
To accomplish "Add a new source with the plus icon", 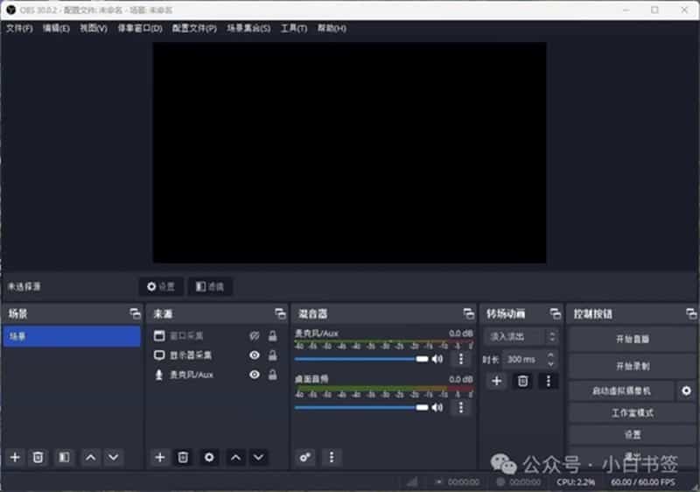I will pos(159,457).
